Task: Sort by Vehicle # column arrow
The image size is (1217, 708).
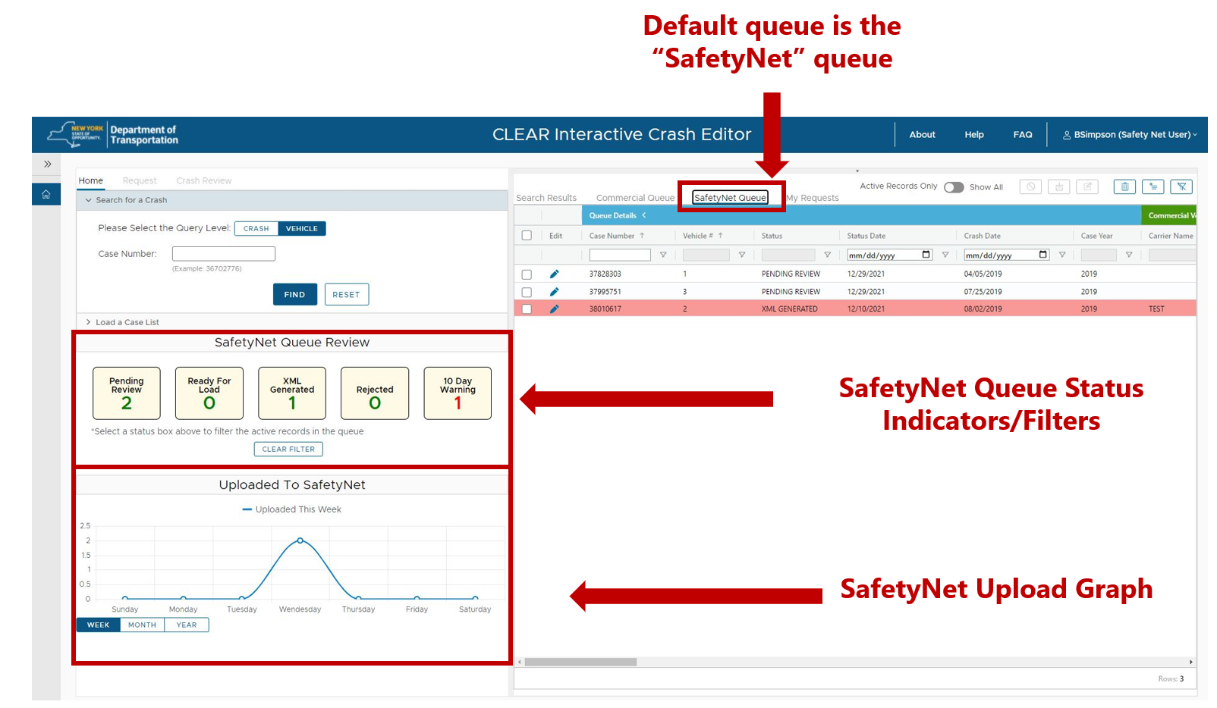Action: coord(721,236)
